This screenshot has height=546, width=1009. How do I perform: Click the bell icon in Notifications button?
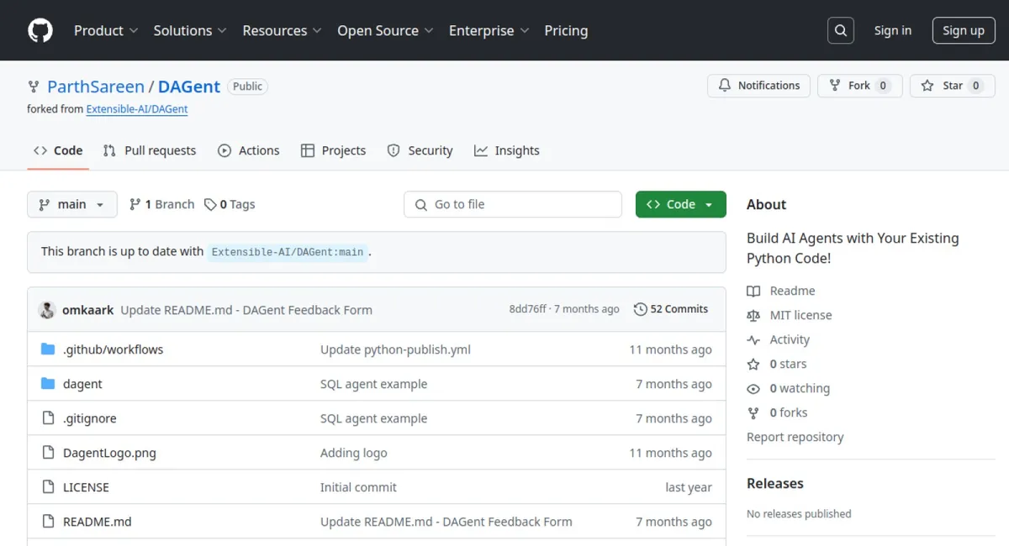[725, 86]
